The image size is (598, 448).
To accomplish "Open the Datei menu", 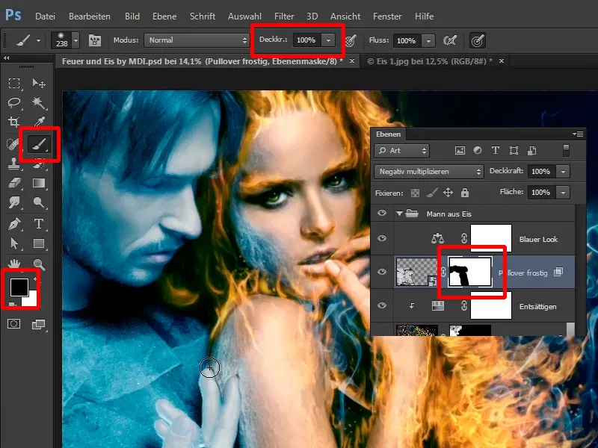I will coord(45,16).
